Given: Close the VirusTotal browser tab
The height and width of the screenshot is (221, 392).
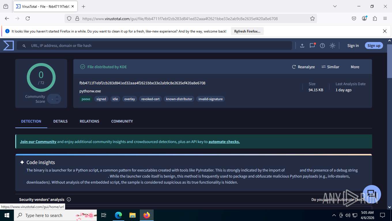Looking at the screenshot, I should 73,6.
